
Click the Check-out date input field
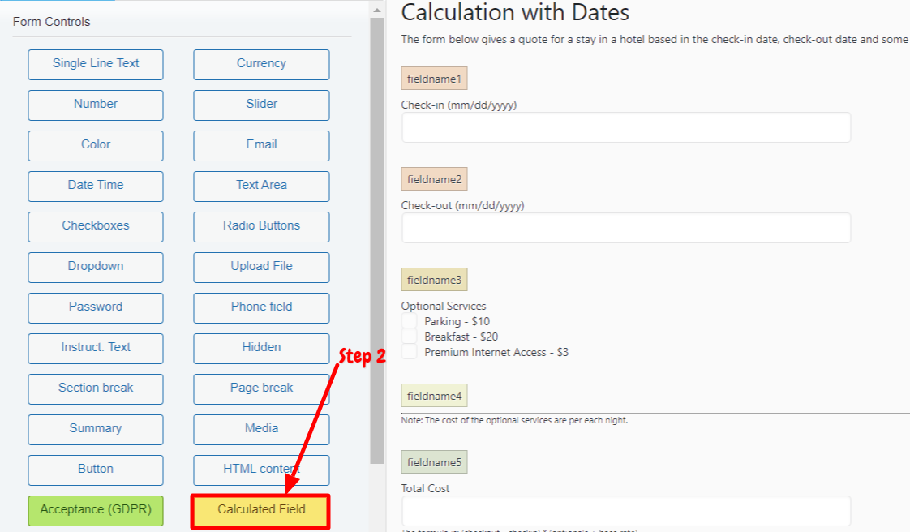[626, 228]
